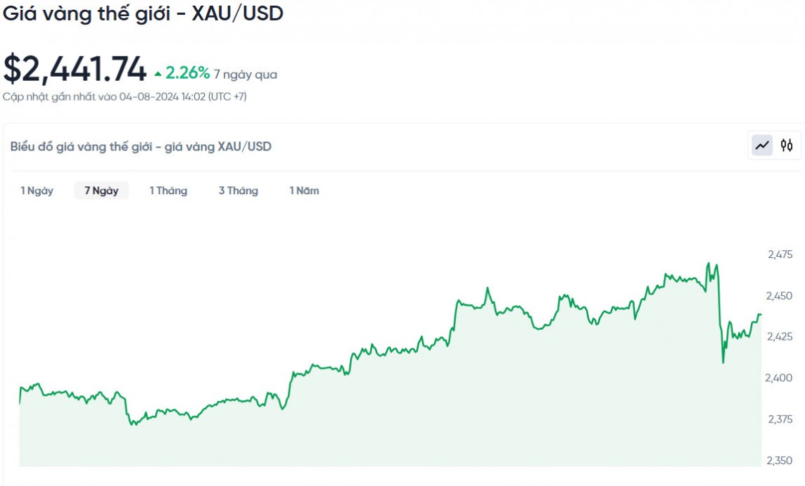
Task: Switch to the line chart view icon
Action: pos(762,146)
